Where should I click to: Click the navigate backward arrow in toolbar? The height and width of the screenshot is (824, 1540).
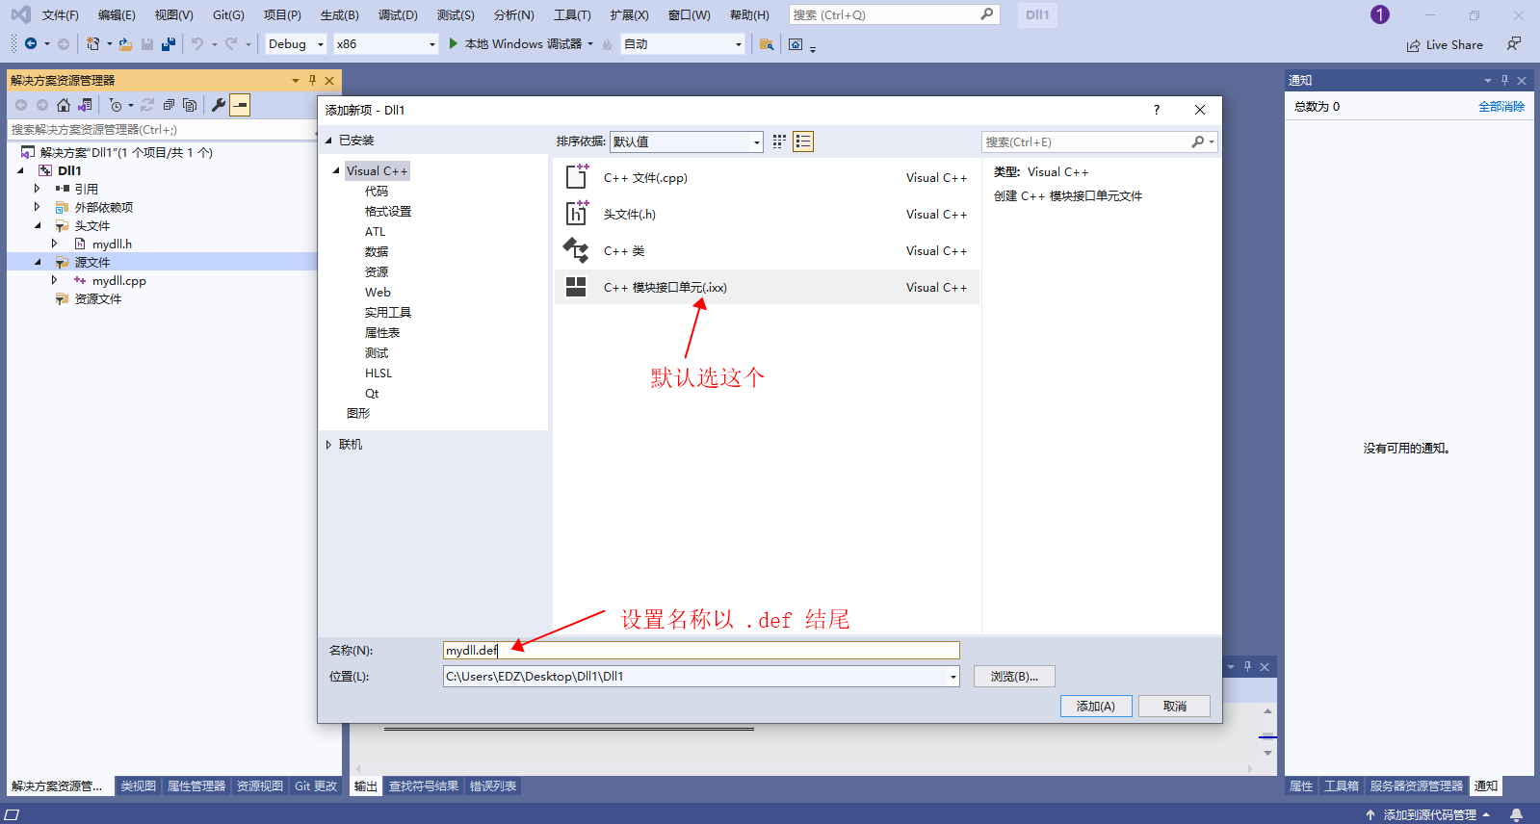pos(31,43)
